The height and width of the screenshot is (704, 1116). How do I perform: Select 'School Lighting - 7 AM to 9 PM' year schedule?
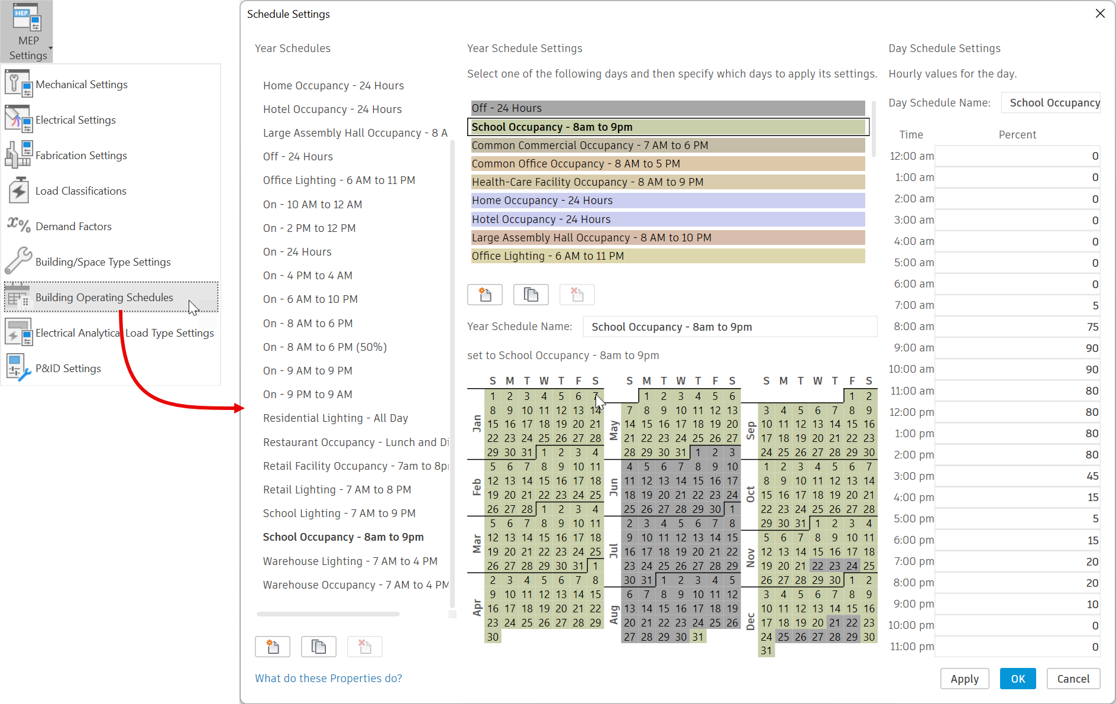(339, 514)
